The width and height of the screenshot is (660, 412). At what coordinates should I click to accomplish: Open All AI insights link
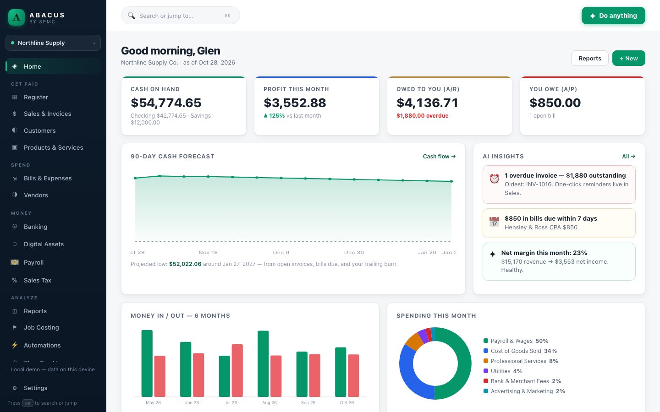pyautogui.click(x=629, y=157)
